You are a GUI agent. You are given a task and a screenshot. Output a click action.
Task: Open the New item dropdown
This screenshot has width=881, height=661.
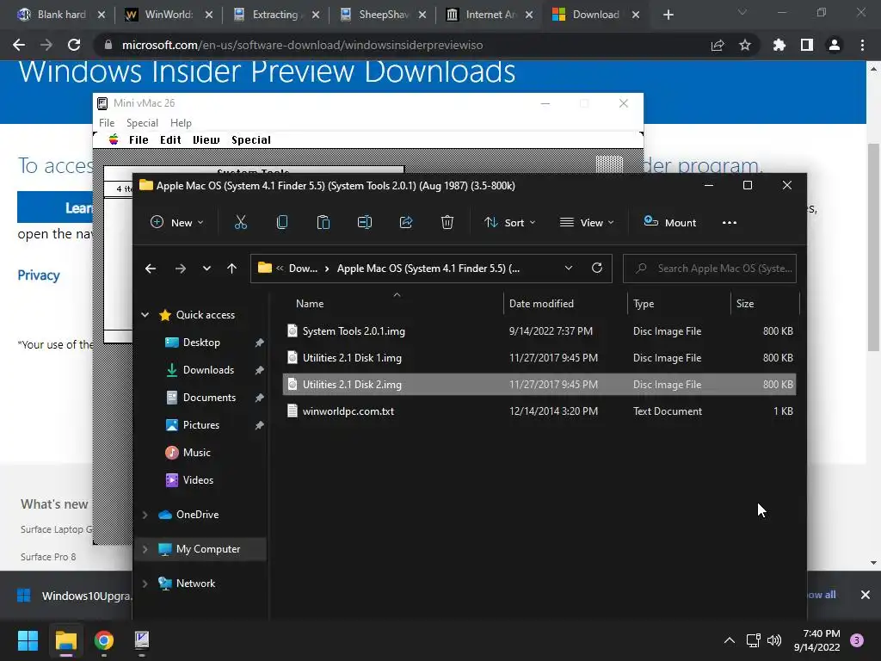pos(177,223)
